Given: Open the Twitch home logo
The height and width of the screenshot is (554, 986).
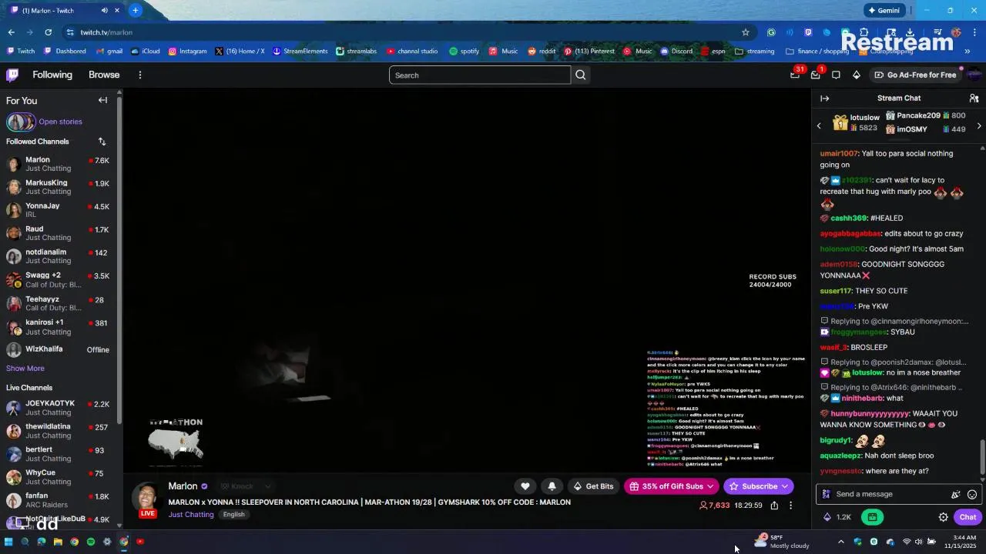Looking at the screenshot, I should [12, 75].
